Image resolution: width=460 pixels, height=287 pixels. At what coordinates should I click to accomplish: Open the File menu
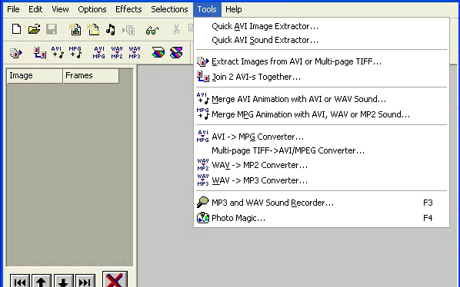(13, 9)
